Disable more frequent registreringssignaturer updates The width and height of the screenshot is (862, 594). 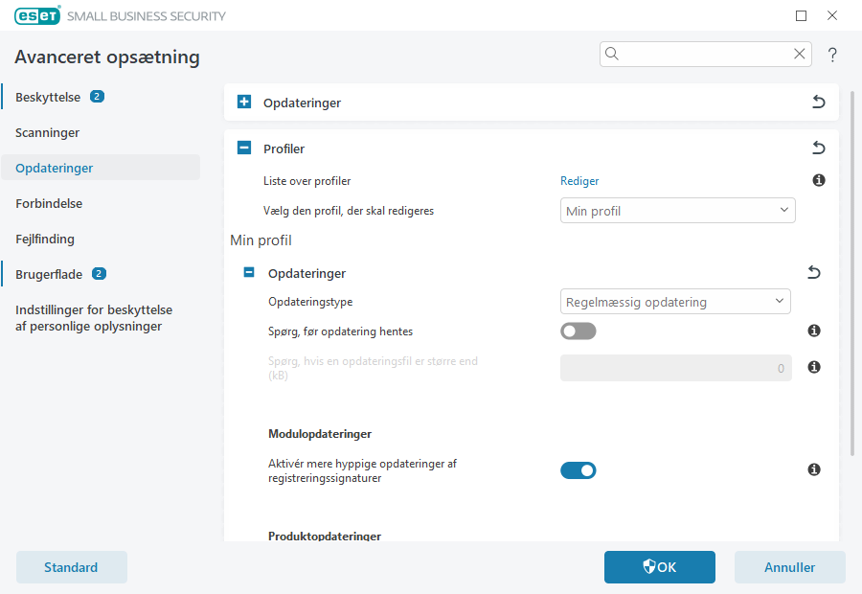(578, 470)
